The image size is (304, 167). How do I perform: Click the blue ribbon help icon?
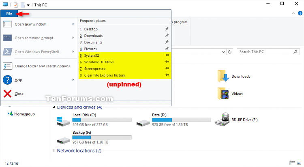click(x=300, y=13)
